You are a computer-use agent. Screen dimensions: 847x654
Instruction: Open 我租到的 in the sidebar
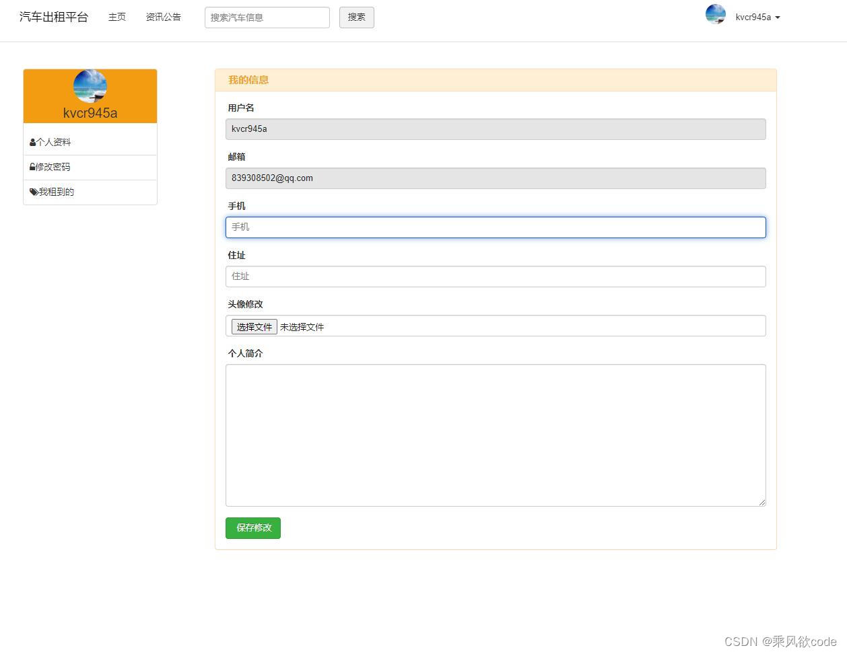(90, 192)
